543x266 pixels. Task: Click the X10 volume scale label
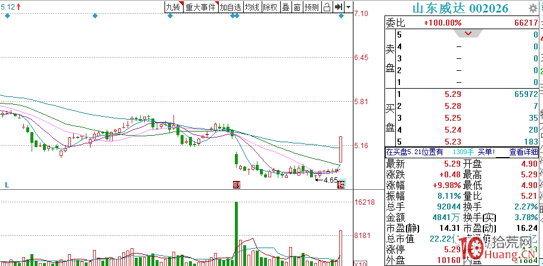click(x=359, y=264)
